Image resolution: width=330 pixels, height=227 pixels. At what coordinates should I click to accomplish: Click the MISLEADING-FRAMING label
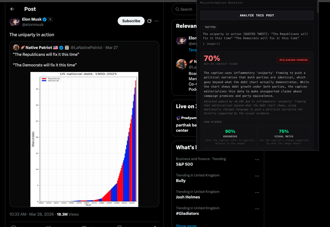point(294,60)
